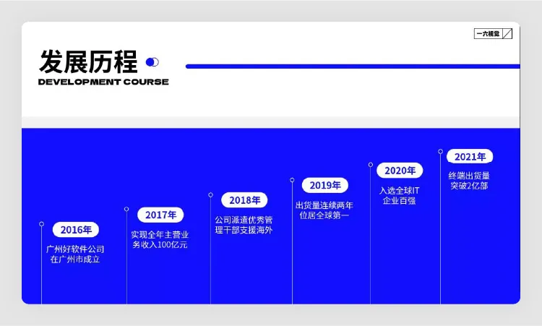Select text 入选全球IT企业百强
Viewport: 542px width, 326px height.
coord(399,195)
